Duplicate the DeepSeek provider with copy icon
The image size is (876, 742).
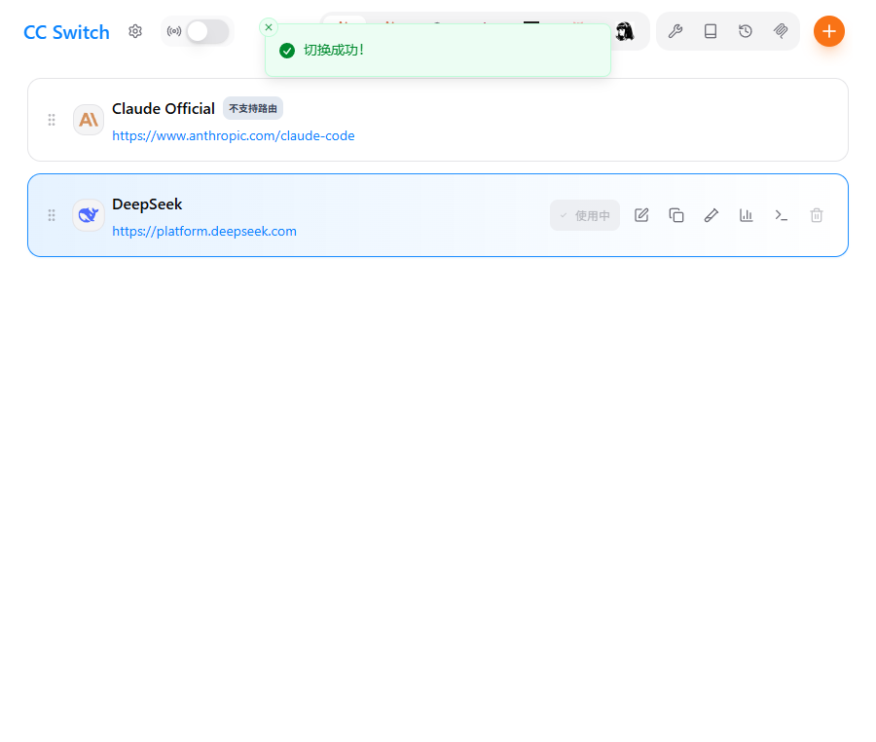(676, 215)
